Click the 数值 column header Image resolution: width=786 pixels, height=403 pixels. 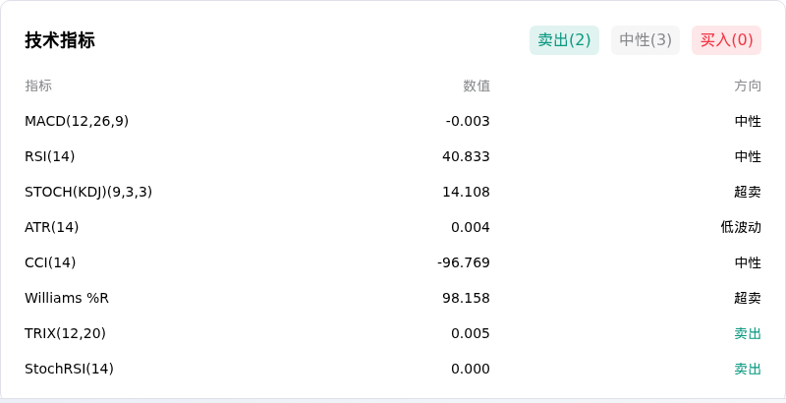point(477,86)
